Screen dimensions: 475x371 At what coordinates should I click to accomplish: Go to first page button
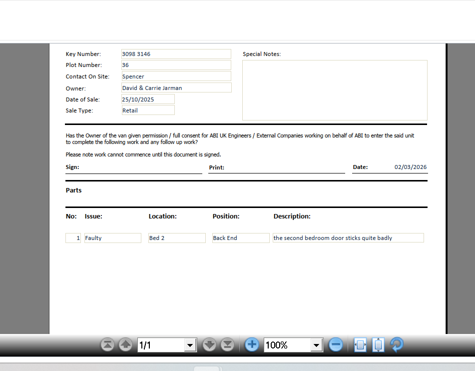107,345
